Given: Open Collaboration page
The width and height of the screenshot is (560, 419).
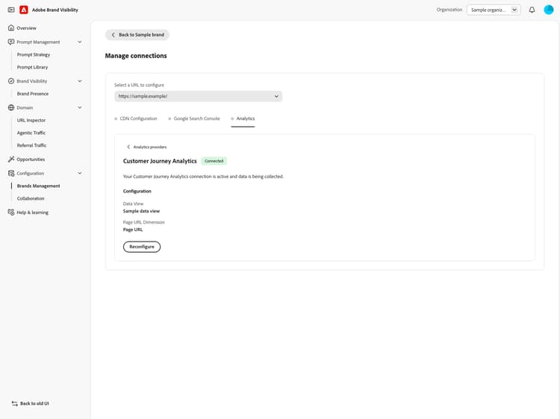Looking at the screenshot, I should click(31, 198).
